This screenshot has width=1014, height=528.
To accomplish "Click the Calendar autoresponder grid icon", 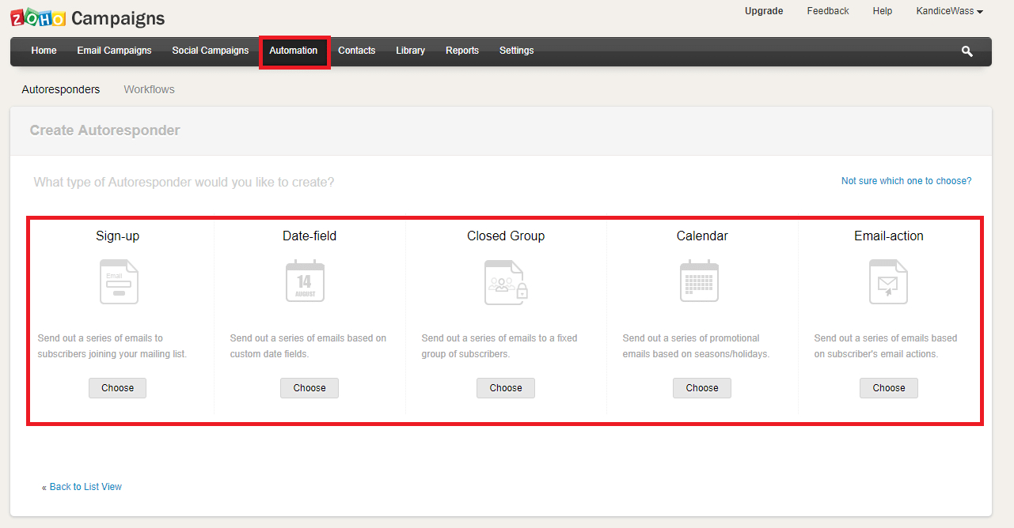I will [699, 281].
